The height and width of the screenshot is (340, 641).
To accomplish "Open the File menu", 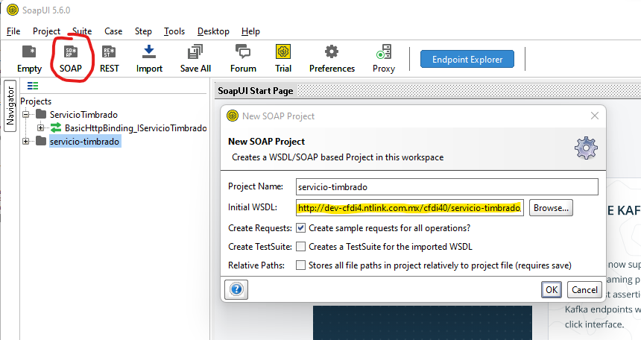I will (x=13, y=31).
